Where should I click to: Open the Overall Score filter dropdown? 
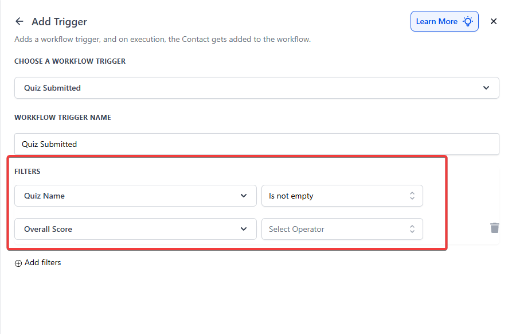click(135, 229)
